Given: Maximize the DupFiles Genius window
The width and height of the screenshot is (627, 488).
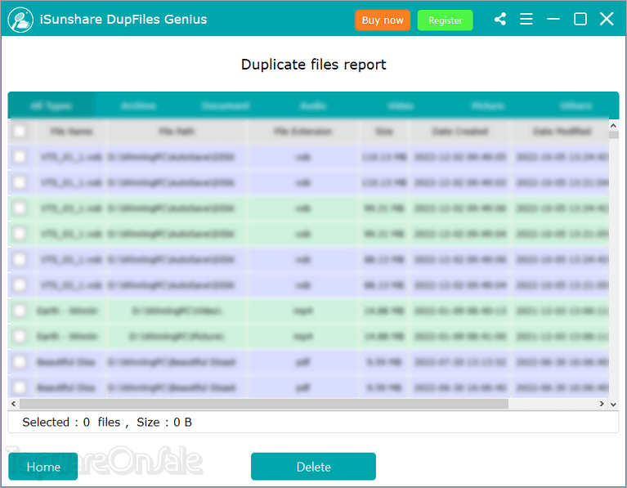Looking at the screenshot, I should pos(580,19).
